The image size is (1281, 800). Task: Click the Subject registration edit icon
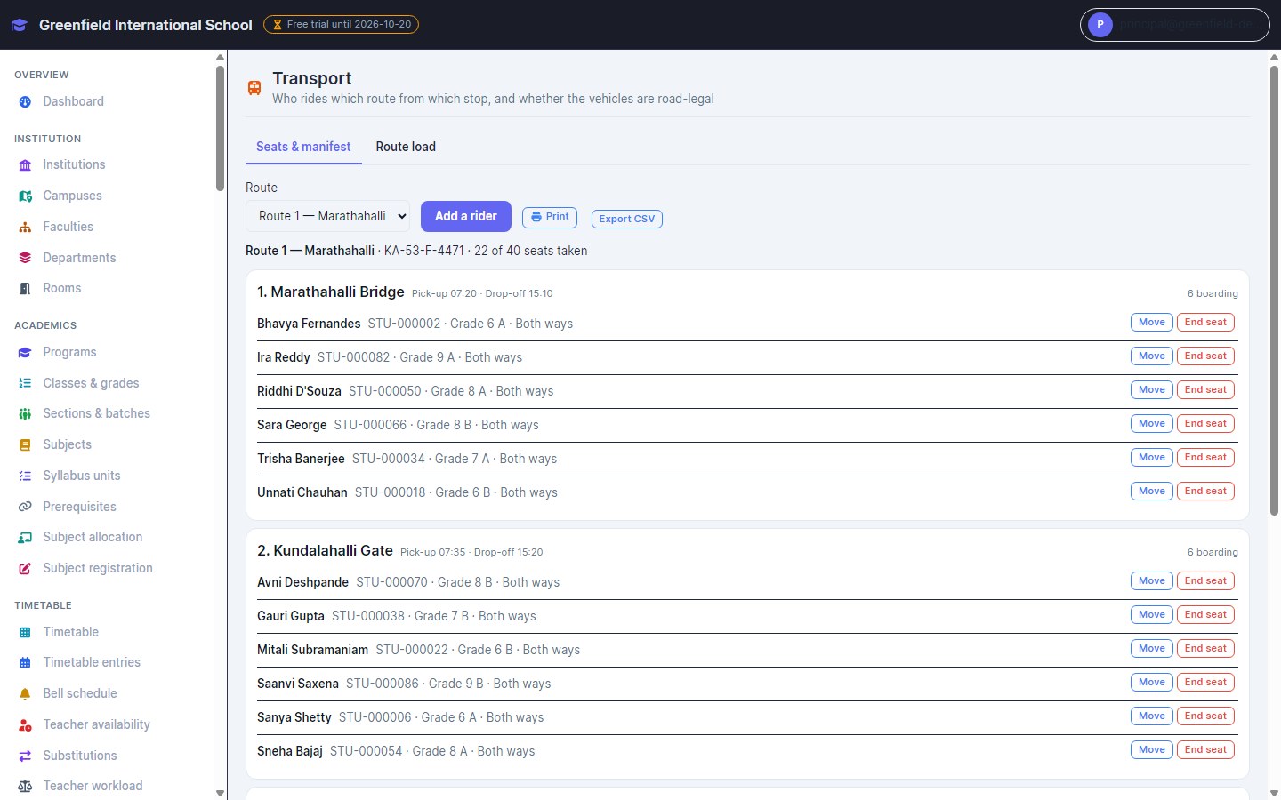coord(25,569)
